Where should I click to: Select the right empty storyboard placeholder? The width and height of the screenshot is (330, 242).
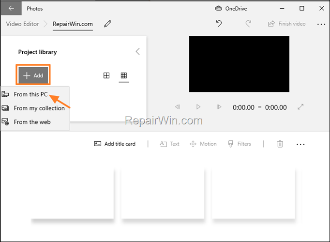coord(254,193)
